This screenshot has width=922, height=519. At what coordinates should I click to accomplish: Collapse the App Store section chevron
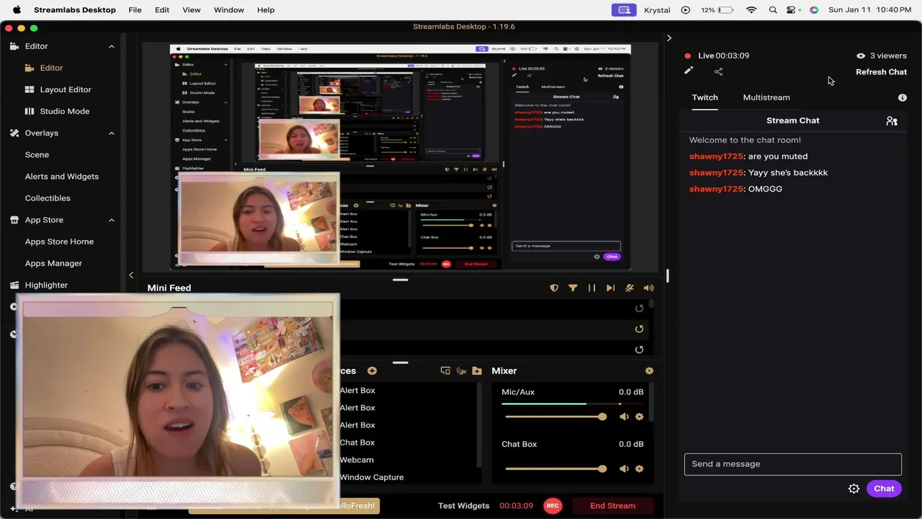[112, 220]
